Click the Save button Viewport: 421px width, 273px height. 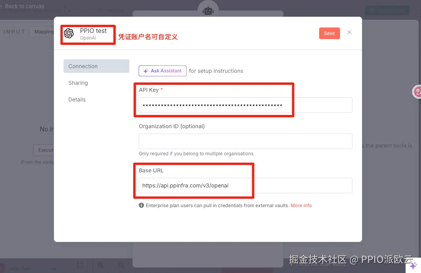[330, 33]
